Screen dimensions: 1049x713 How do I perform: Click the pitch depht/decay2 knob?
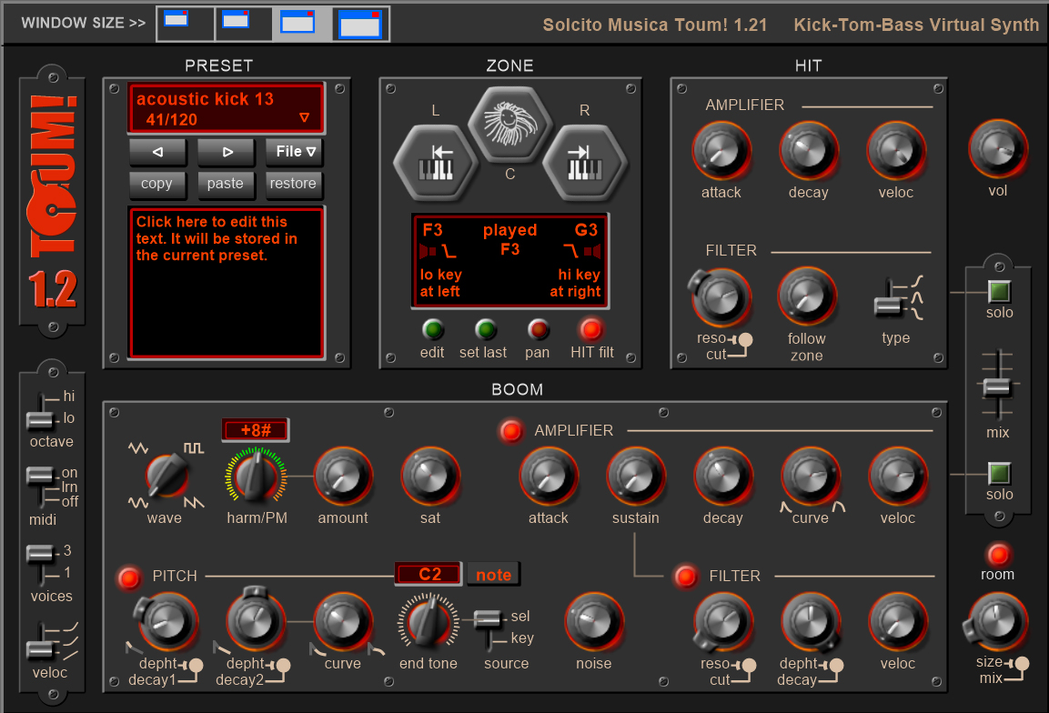pos(254,620)
